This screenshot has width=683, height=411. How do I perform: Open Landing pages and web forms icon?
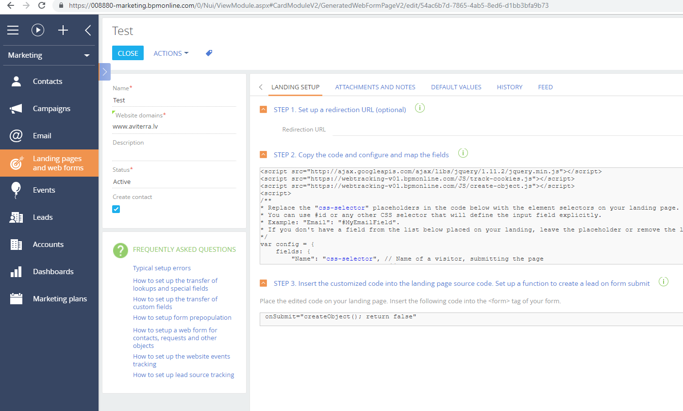click(17, 163)
